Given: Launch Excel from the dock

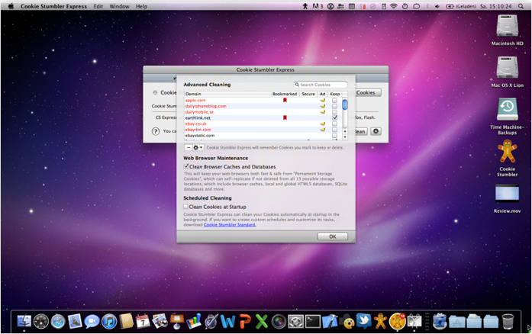Looking at the screenshot, I should [x=262, y=321].
